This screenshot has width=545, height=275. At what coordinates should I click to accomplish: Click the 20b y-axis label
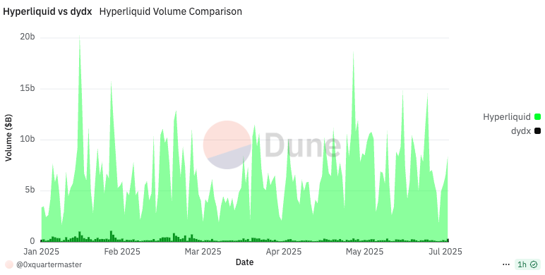(28, 37)
